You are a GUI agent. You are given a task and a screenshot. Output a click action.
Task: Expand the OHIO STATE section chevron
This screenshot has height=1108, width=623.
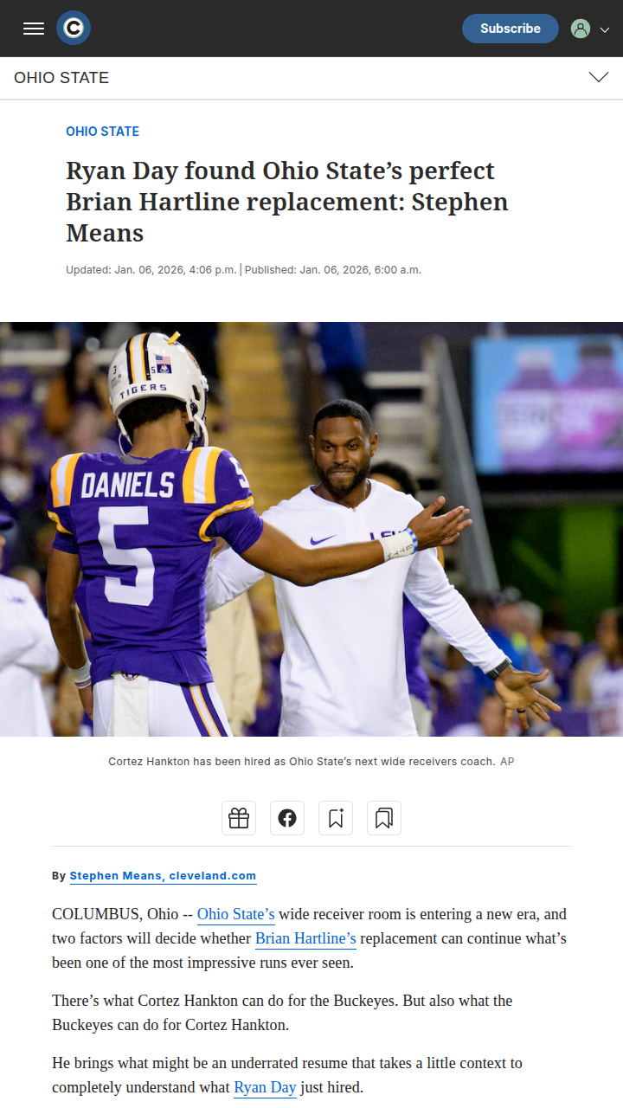pyautogui.click(x=599, y=78)
